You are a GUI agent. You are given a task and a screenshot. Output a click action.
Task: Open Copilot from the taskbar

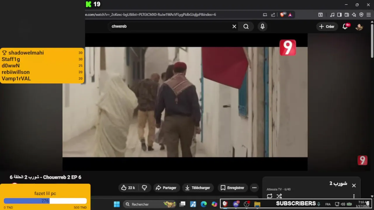point(214,204)
